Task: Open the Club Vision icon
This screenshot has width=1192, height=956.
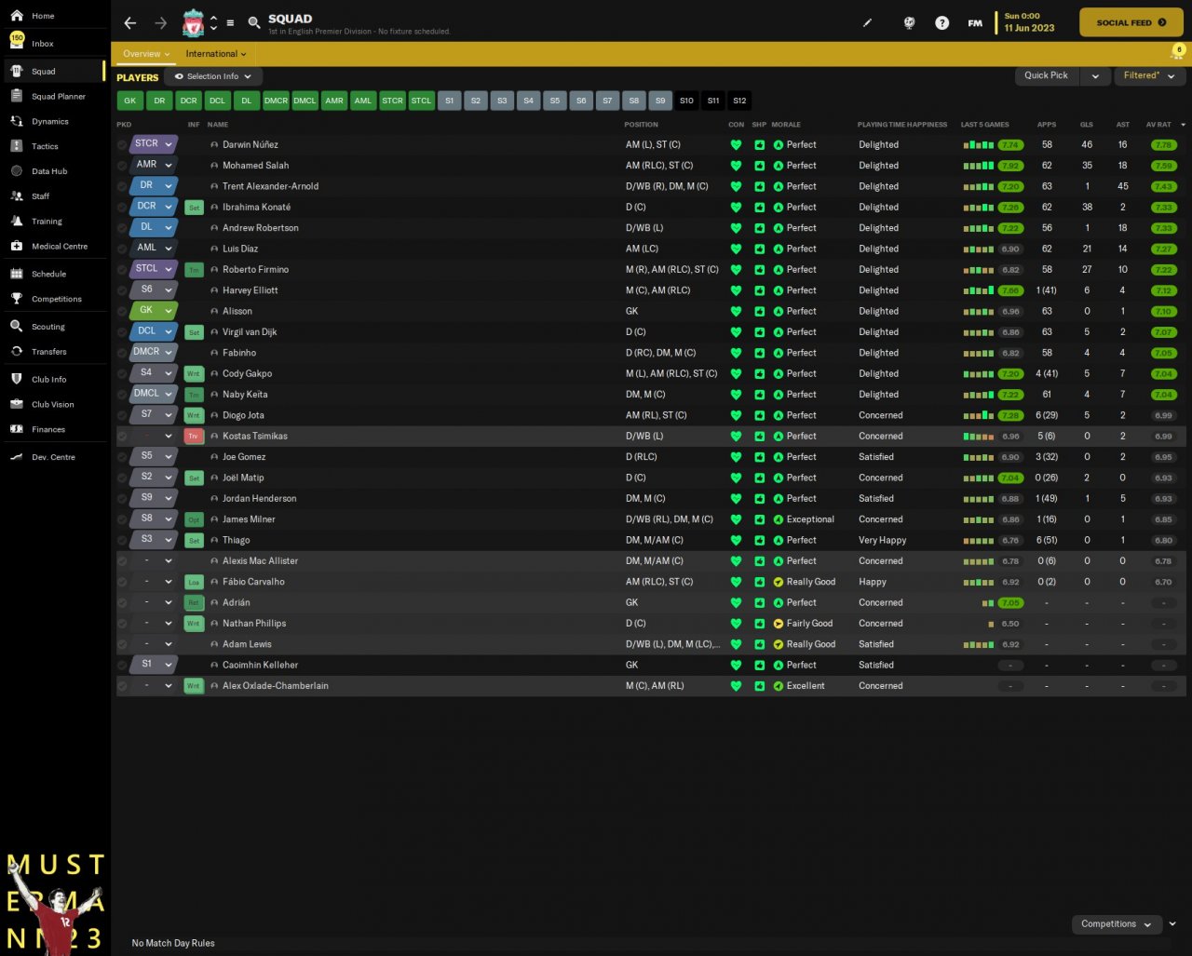Action: 17,404
